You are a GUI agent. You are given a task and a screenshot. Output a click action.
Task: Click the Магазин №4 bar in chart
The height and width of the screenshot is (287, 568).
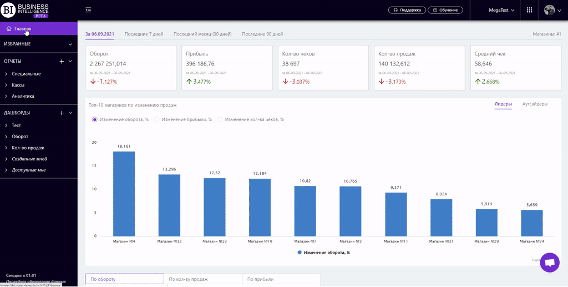pyautogui.click(x=124, y=193)
